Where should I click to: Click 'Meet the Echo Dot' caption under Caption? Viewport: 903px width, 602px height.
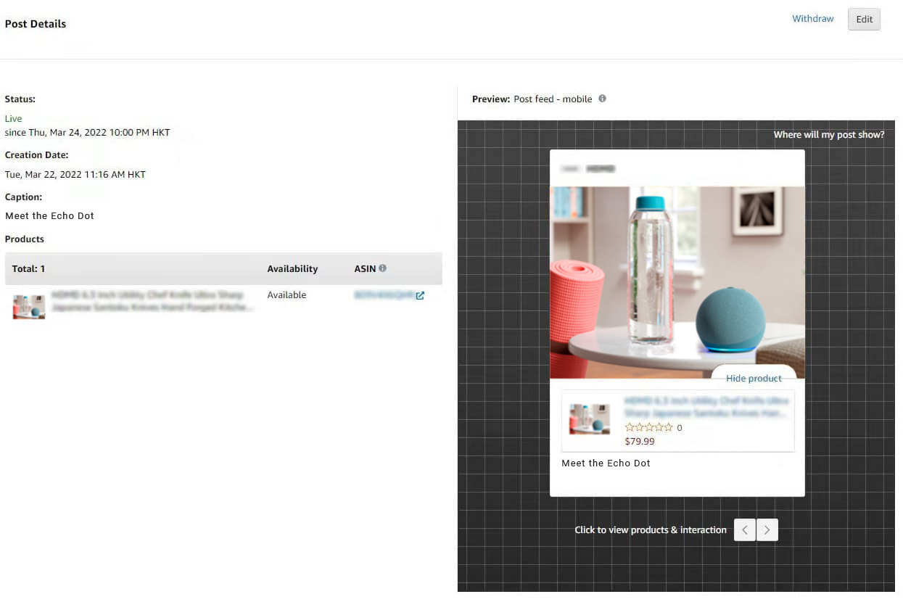(x=49, y=216)
